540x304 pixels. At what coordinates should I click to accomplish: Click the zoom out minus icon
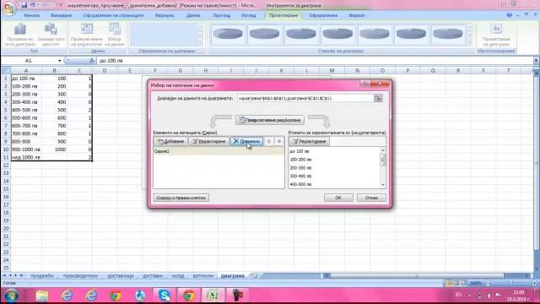point(488,283)
